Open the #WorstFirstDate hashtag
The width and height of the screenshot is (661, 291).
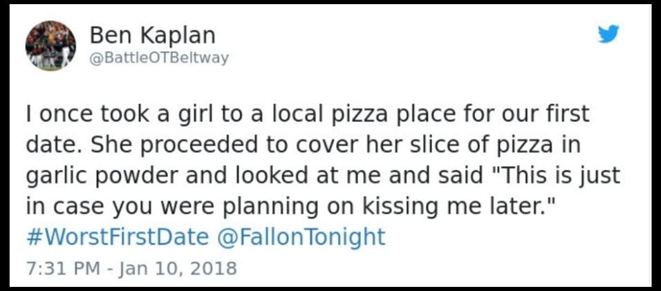pos(117,237)
